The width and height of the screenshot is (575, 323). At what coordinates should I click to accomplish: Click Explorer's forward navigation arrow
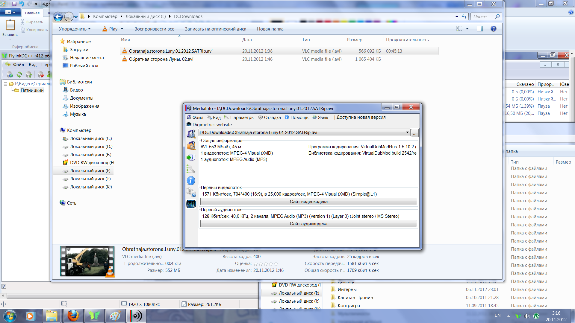[69, 17]
